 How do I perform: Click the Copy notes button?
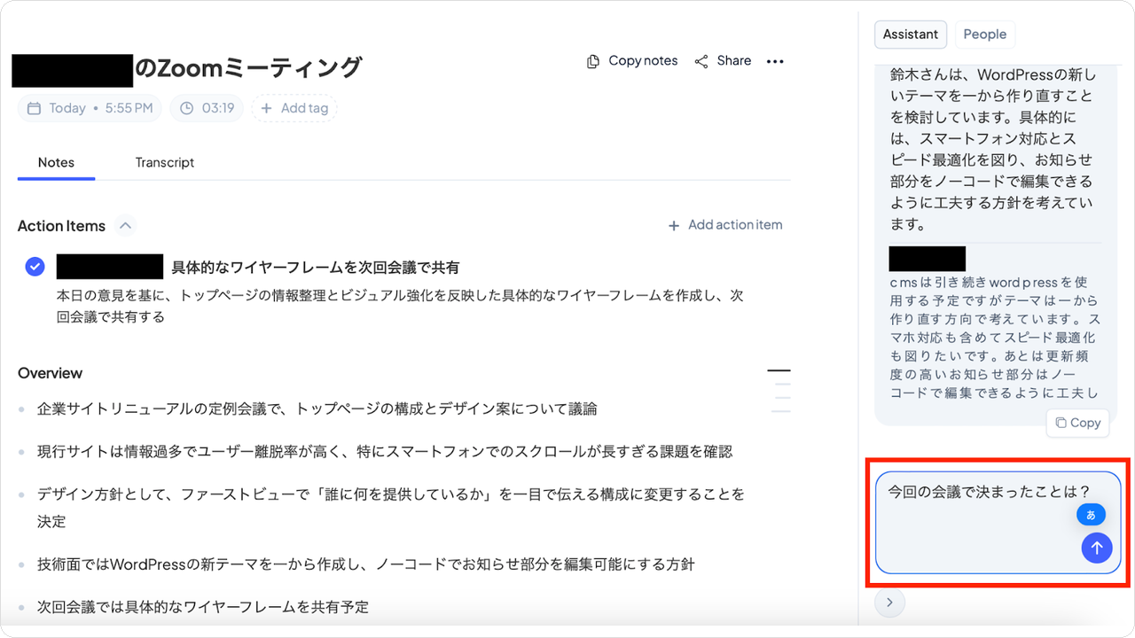631,61
